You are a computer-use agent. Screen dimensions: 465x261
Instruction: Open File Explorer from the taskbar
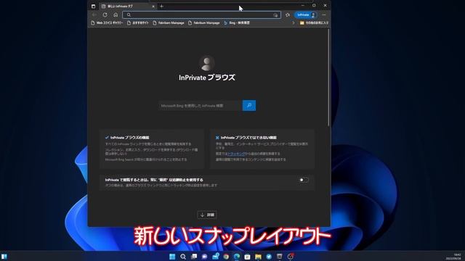pyautogui.click(x=258, y=257)
